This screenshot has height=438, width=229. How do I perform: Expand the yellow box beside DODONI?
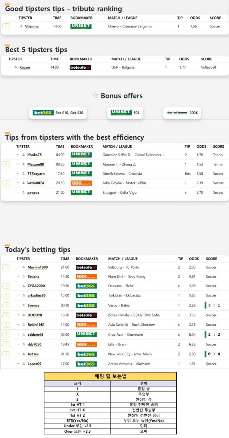coord(6,315)
